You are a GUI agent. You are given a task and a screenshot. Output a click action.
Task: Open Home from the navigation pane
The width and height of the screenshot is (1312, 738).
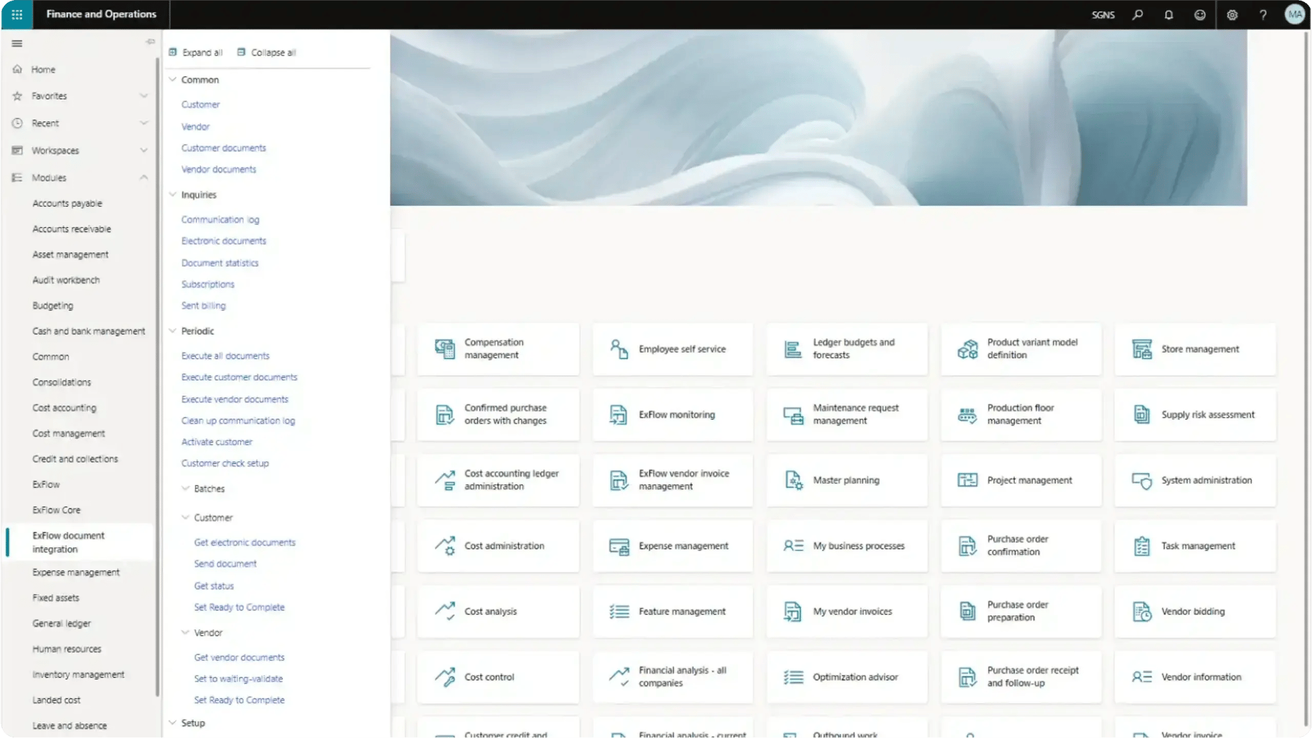coord(43,69)
